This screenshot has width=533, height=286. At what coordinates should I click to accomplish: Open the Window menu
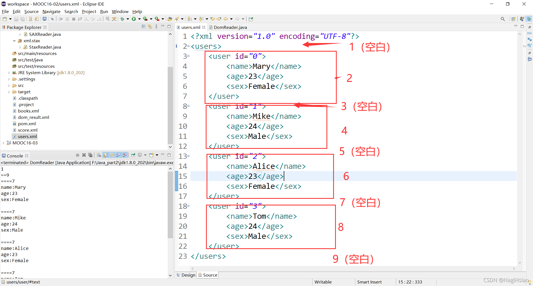pyautogui.click(x=120, y=11)
